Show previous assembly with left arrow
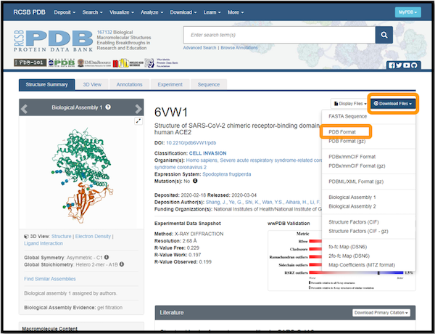435x334 pixels. coord(24,108)
